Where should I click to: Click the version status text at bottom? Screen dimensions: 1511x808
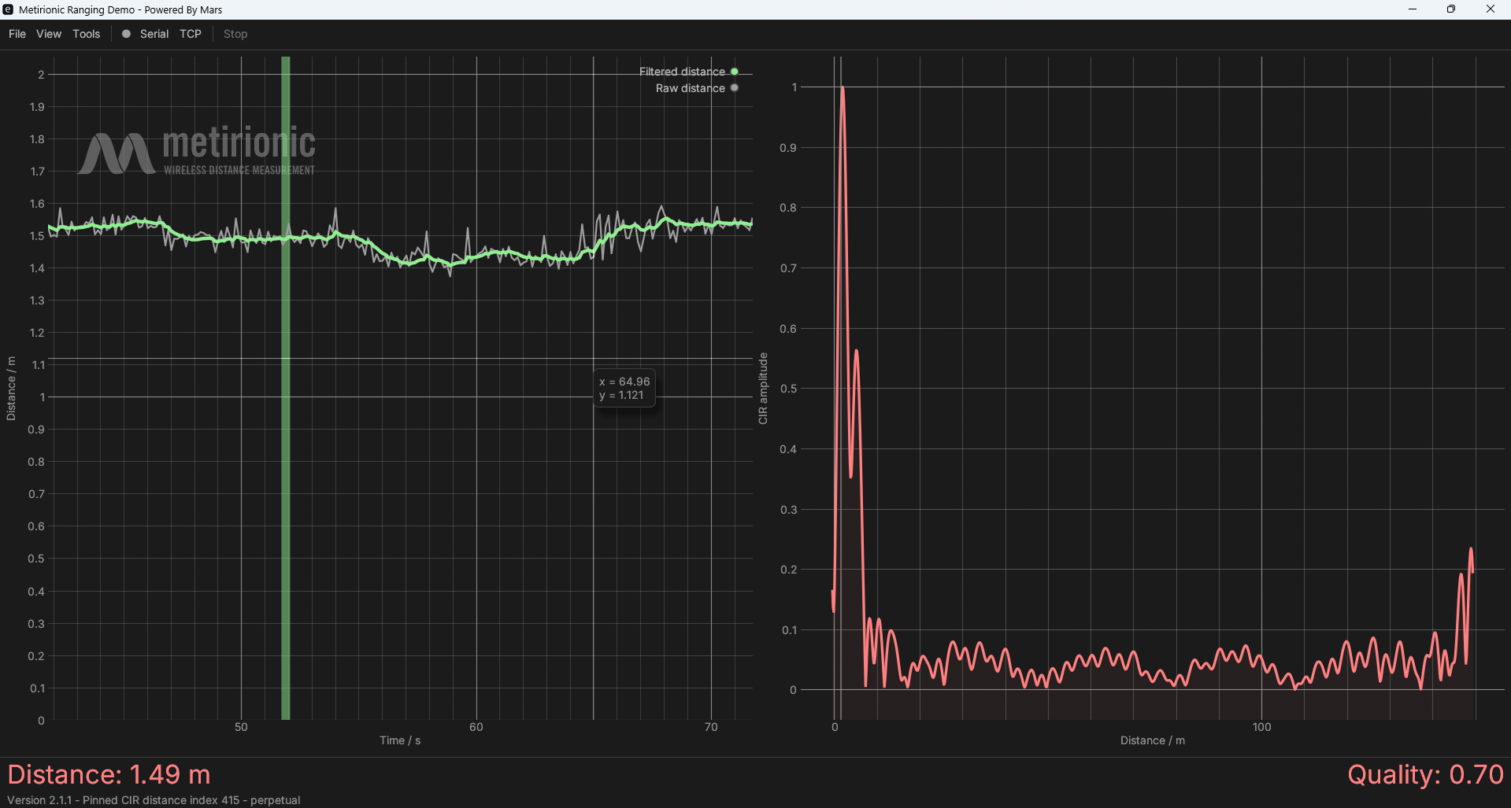point(154,800)
